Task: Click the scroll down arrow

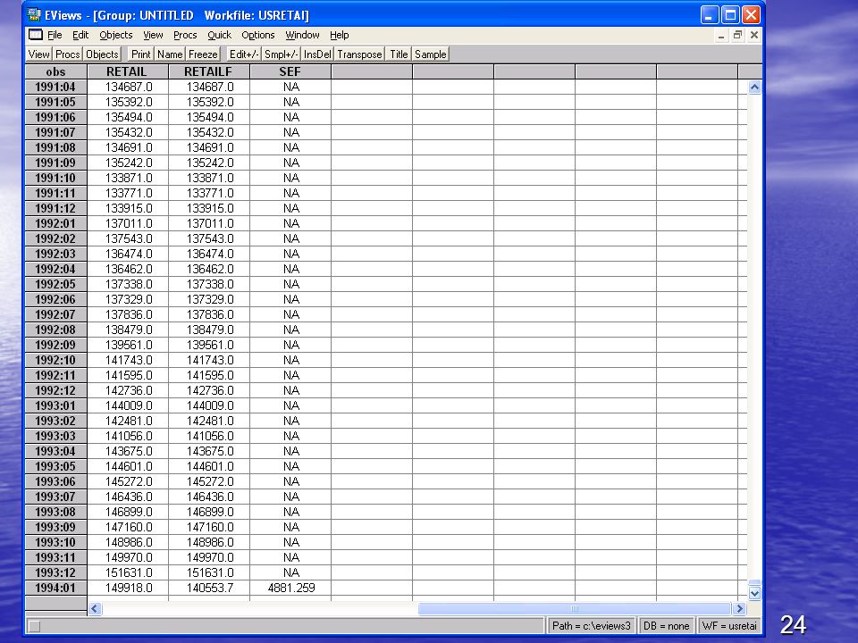Action: coord(754,593)
